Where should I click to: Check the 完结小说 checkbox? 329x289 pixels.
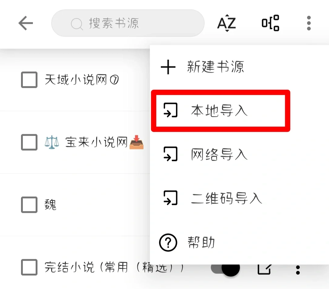pyautogui.click(x=29, y=267)
